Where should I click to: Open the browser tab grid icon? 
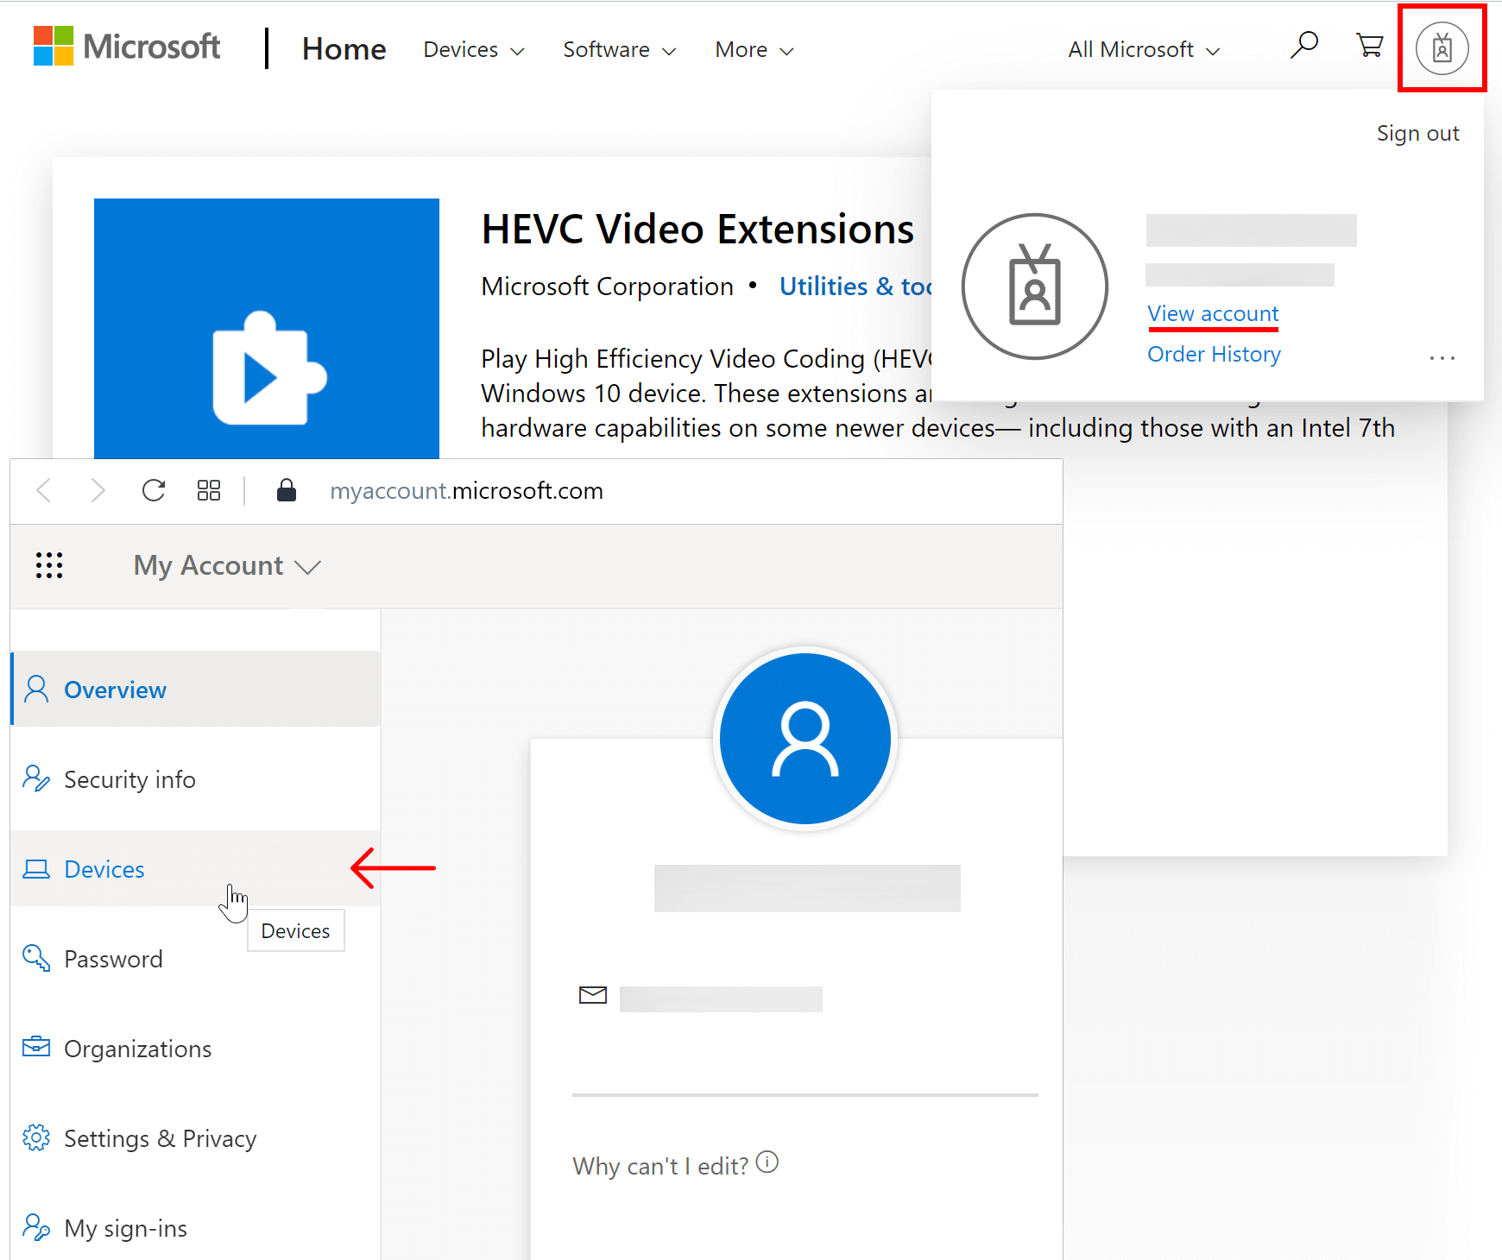tap(209, 490)
